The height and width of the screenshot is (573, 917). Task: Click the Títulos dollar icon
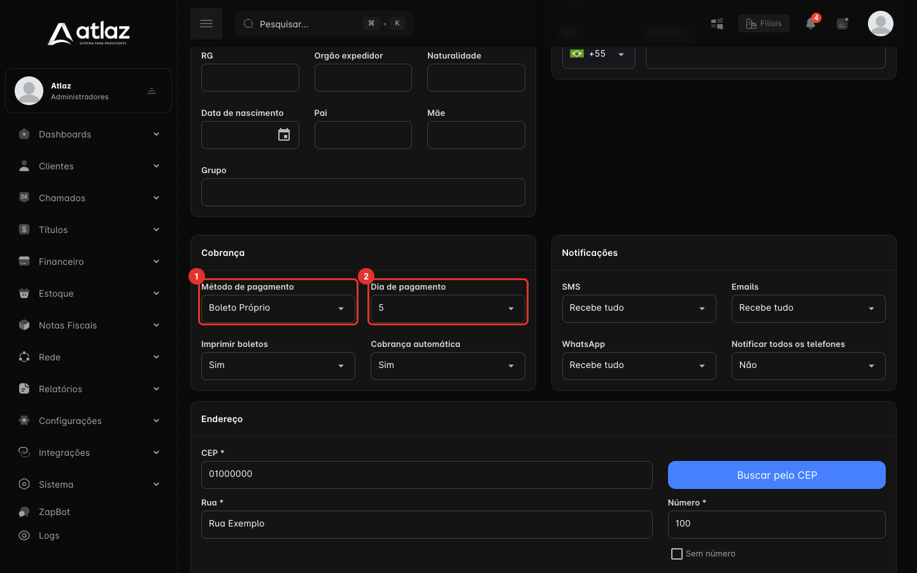[24, 229]
